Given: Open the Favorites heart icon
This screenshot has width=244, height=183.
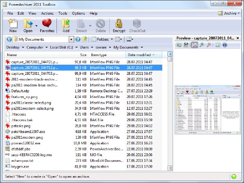Looking at the screenshot, I should (x=47, y=26).
